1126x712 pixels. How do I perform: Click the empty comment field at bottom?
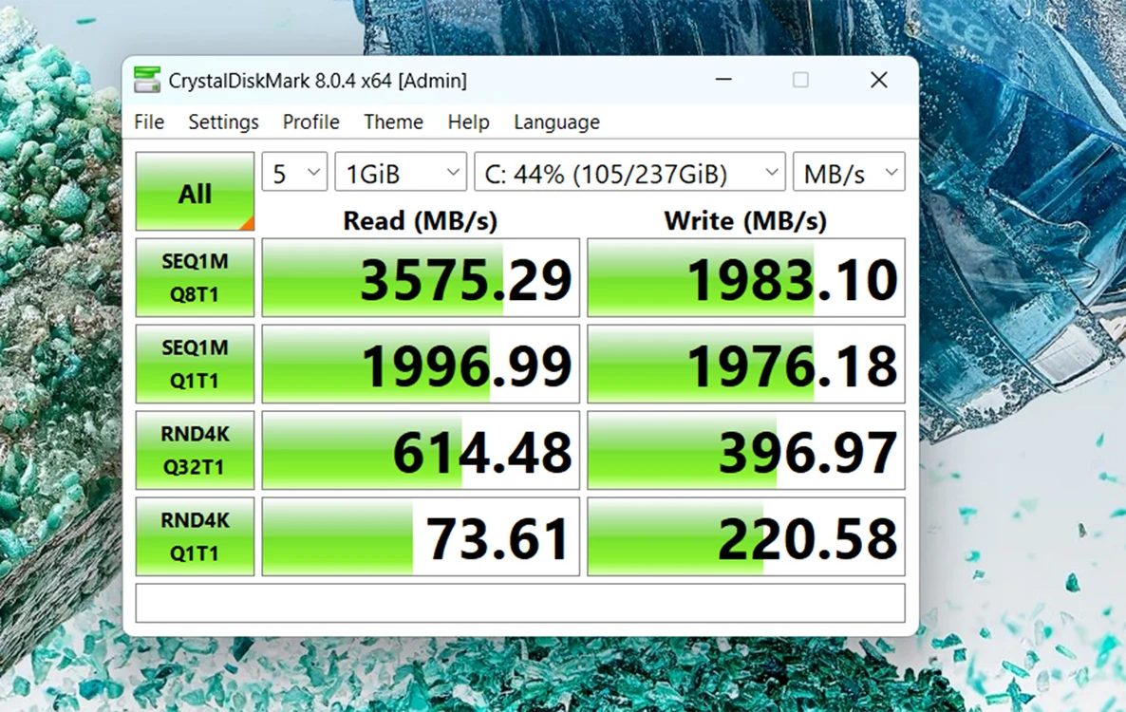pos(520,603)
